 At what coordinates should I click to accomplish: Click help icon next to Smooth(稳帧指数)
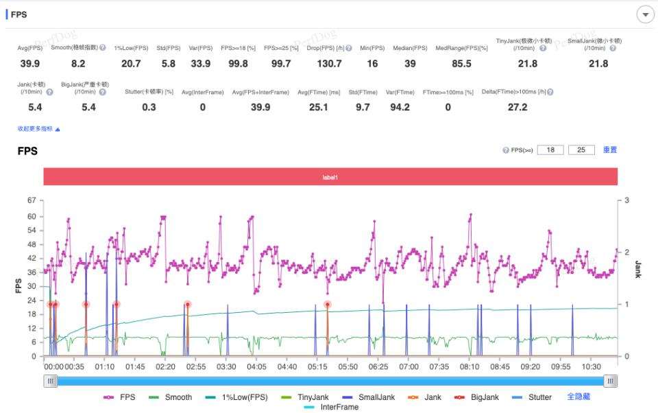(x=103, y=47)
